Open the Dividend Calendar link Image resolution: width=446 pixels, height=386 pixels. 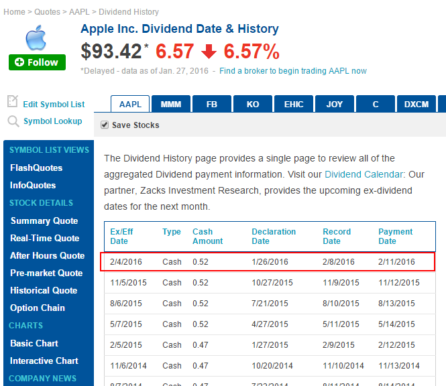click(x=364, y=174)
